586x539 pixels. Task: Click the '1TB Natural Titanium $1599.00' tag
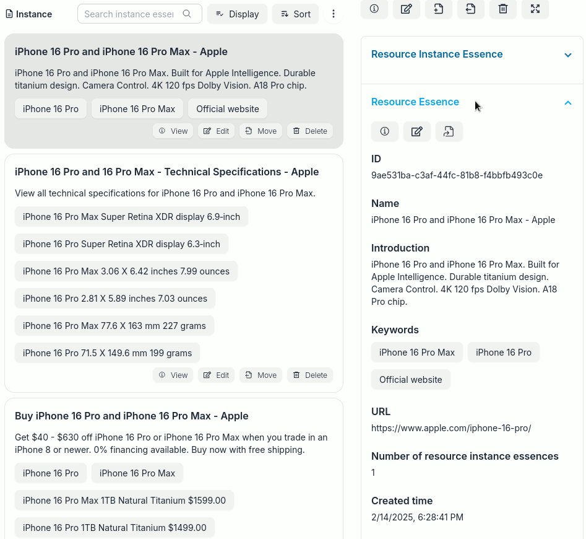point(124,501)
